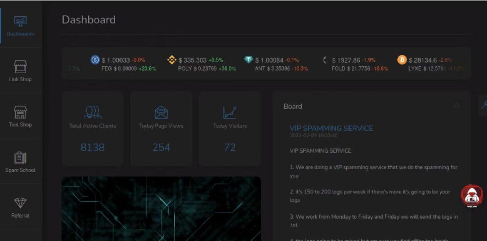Click the USDC coin icon in the ticker
Viewport: 487px width, 241px height.
click(x=95, y=60)
